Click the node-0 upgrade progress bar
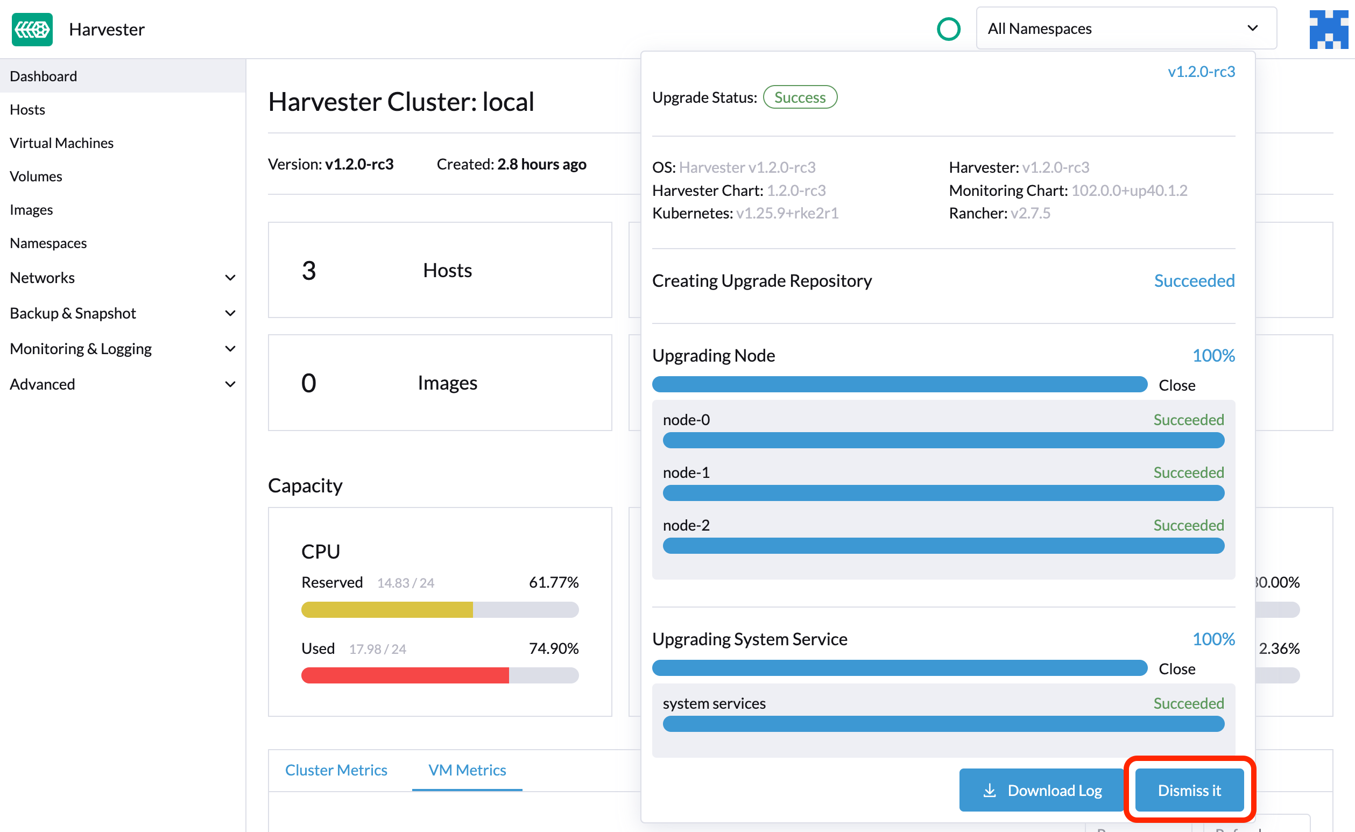This screenshot has width=1355, height=832. [x=943, y=440]
